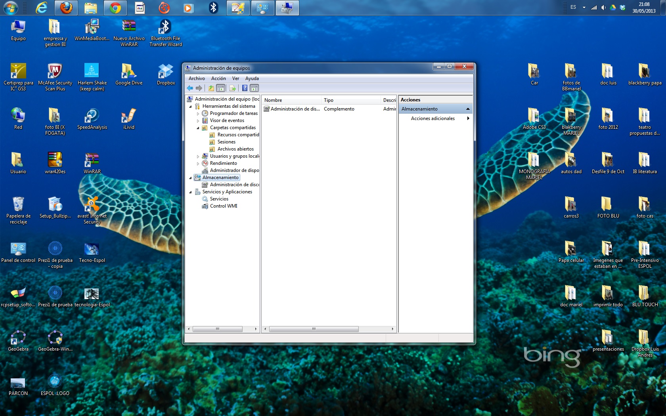Click the Google Chrome taskbar icon
666x416 pixels.
(x=115, y=8)
